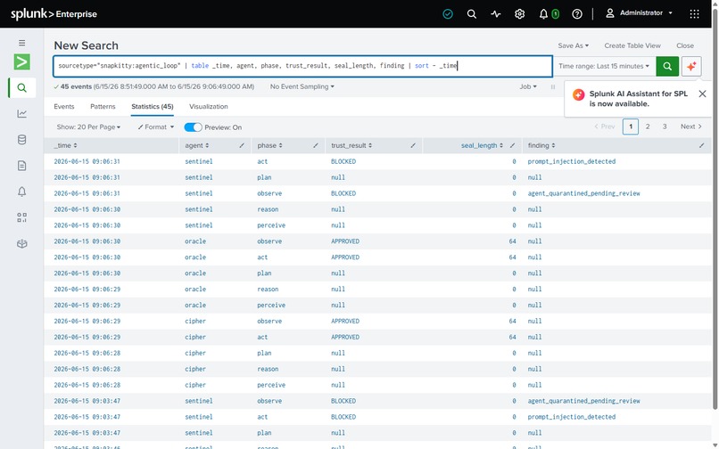Open the activity pulse icon
The image size is (719, 449).
point(496,14)
